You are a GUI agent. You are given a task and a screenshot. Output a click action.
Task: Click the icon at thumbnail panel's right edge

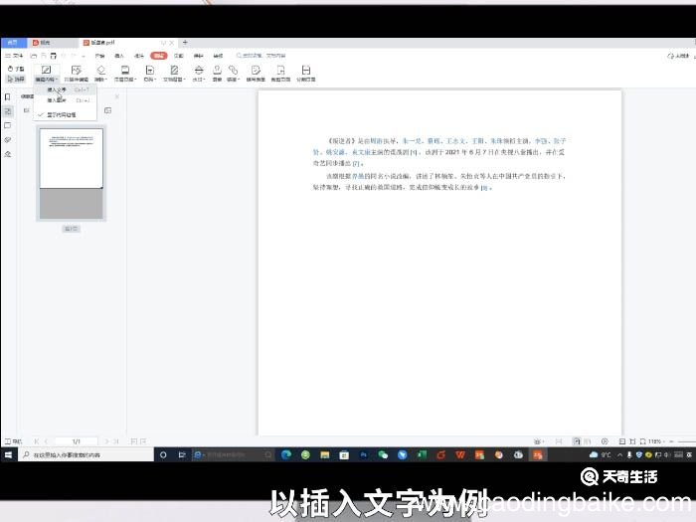coord(107,110)
